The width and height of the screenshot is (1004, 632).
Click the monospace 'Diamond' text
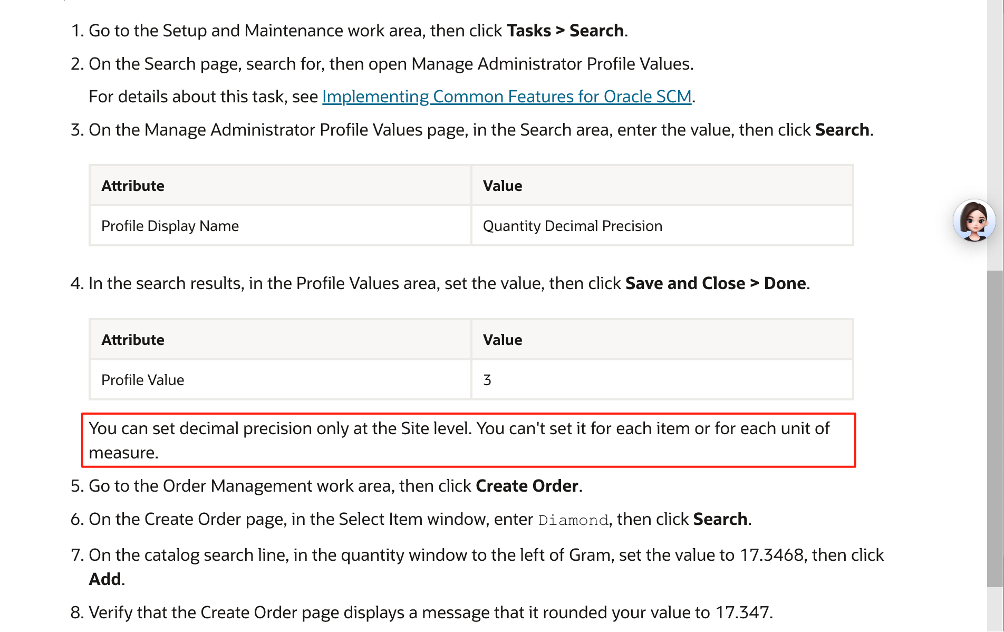coord(573,520)
